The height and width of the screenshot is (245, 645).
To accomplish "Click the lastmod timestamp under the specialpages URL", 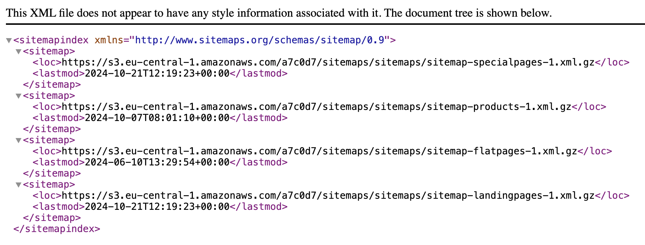I will tap(157, 73).
